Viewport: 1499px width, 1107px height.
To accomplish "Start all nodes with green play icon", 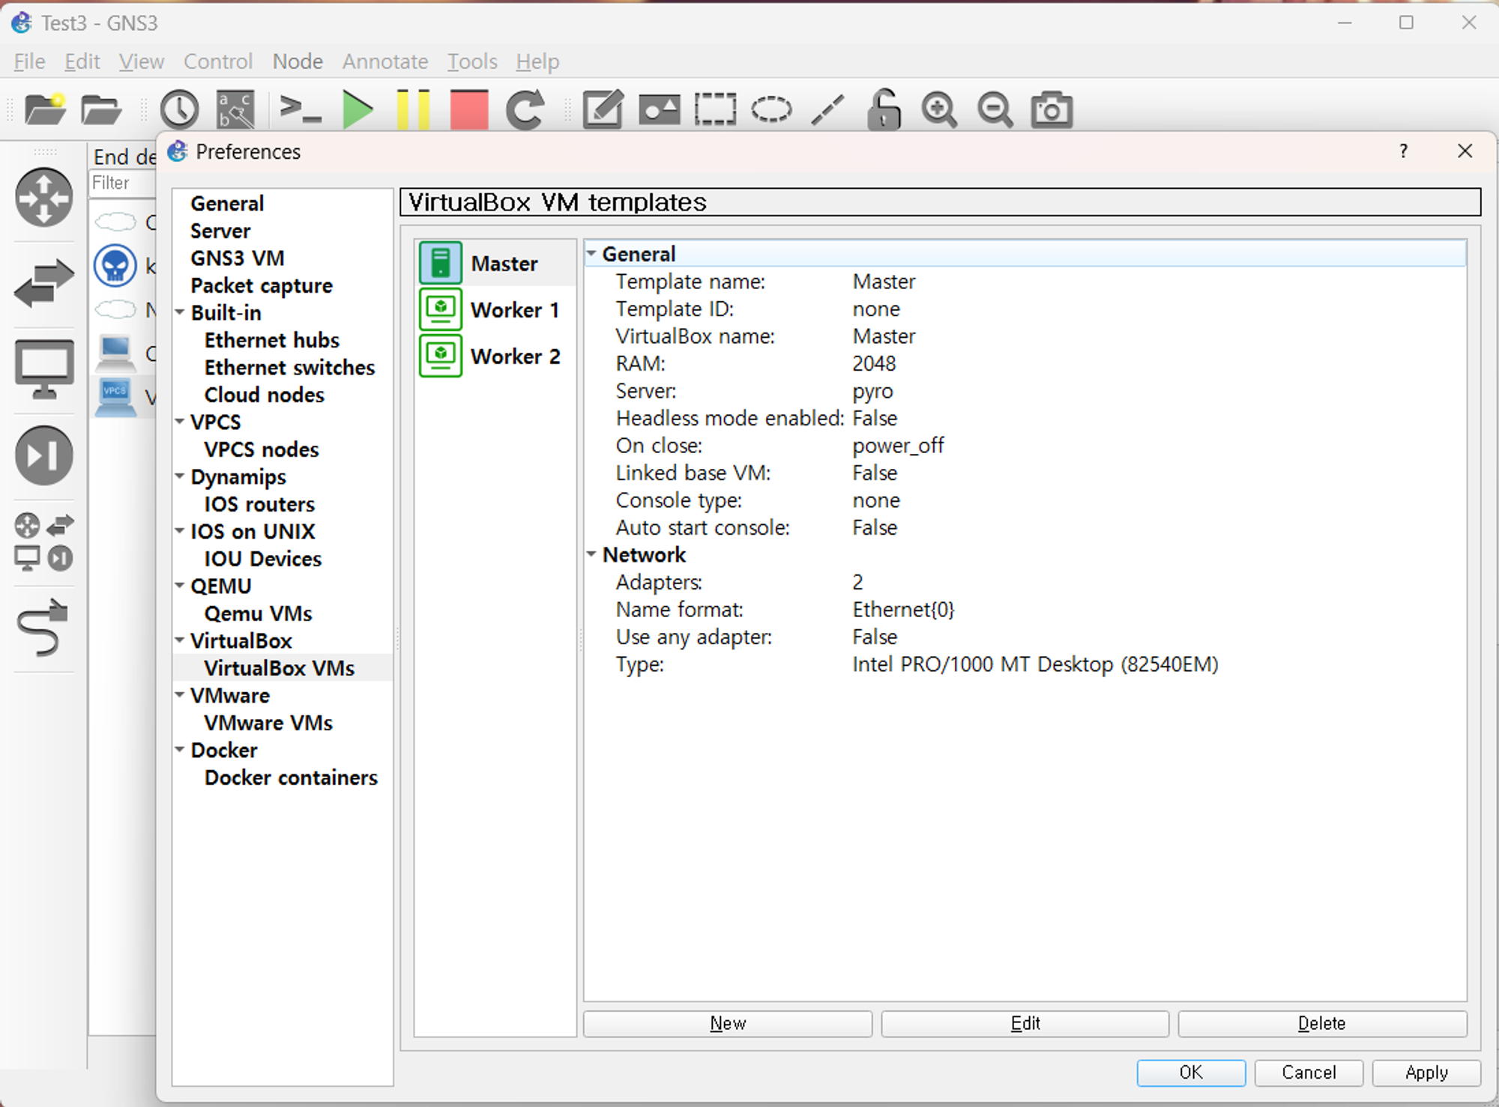I will pos(358,109).
